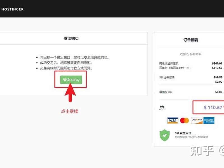Click the SSL证书激活 line item
224x168 pixels.
pyautogui.click(x=167, y=77)
